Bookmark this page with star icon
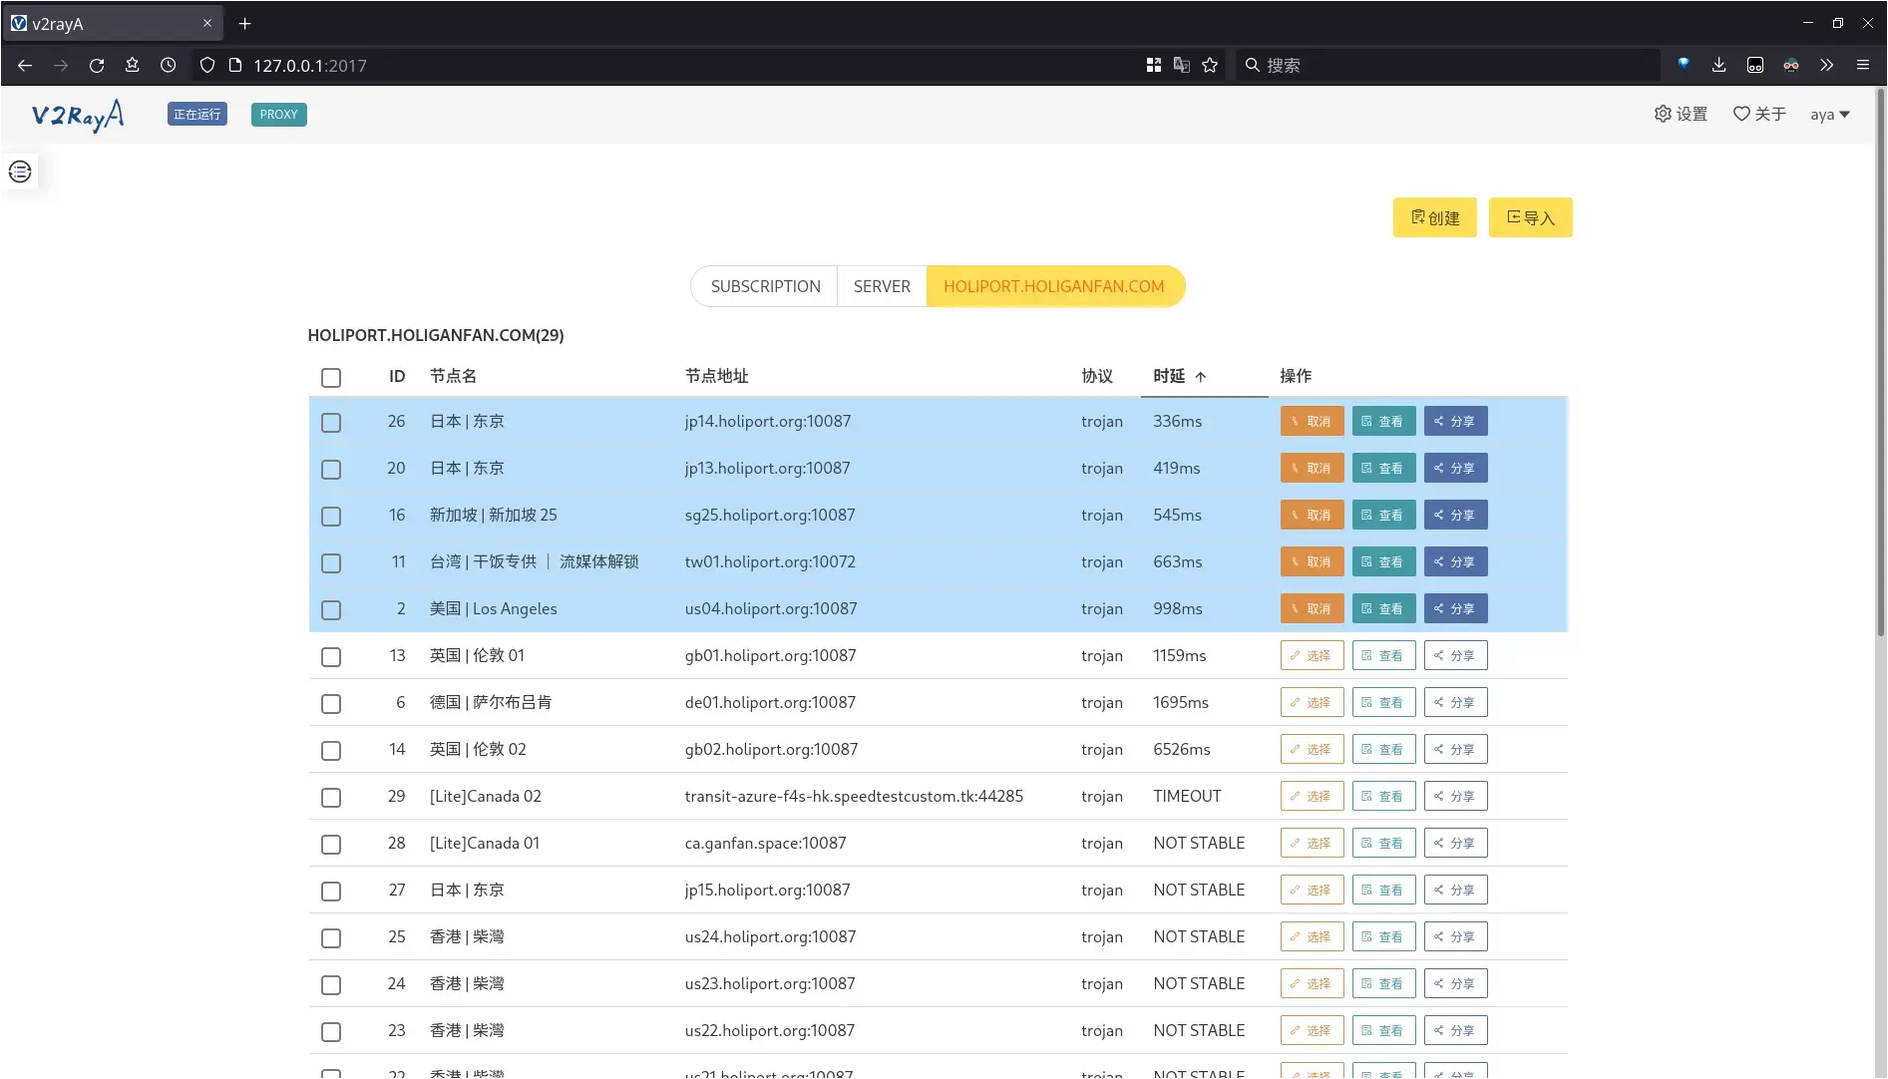The height and width of the screenshot is (1079, 1888). pos(1210,65)
